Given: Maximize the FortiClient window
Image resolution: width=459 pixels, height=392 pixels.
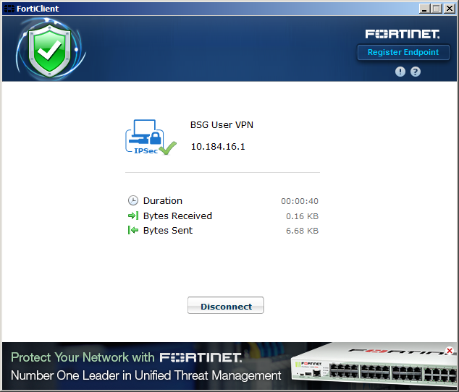Looking at the screenshot, I should [x=437, y=9].
